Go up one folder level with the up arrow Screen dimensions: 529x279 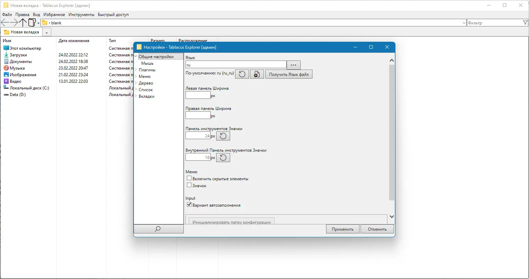[23, 23]
